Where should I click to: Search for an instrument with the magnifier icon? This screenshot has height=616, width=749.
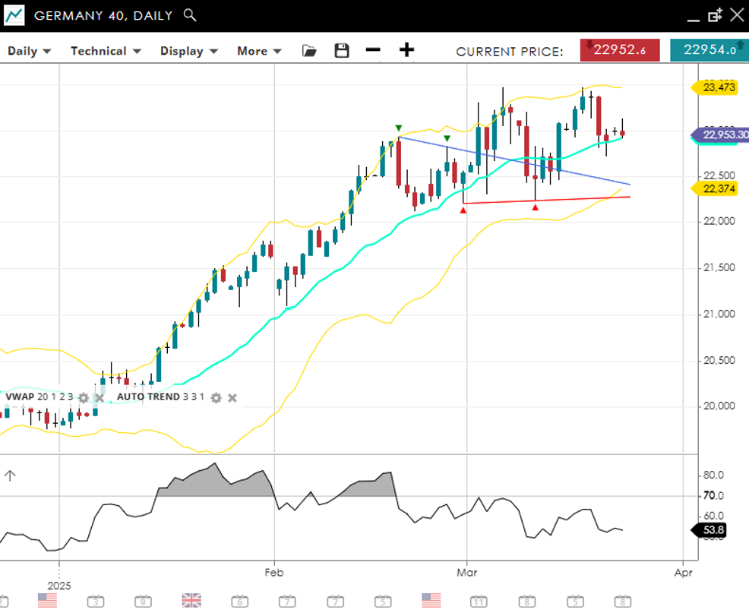[190, 15]
